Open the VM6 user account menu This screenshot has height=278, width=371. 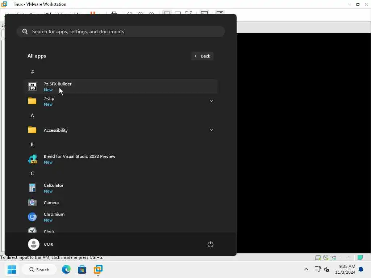click(41, 244)
